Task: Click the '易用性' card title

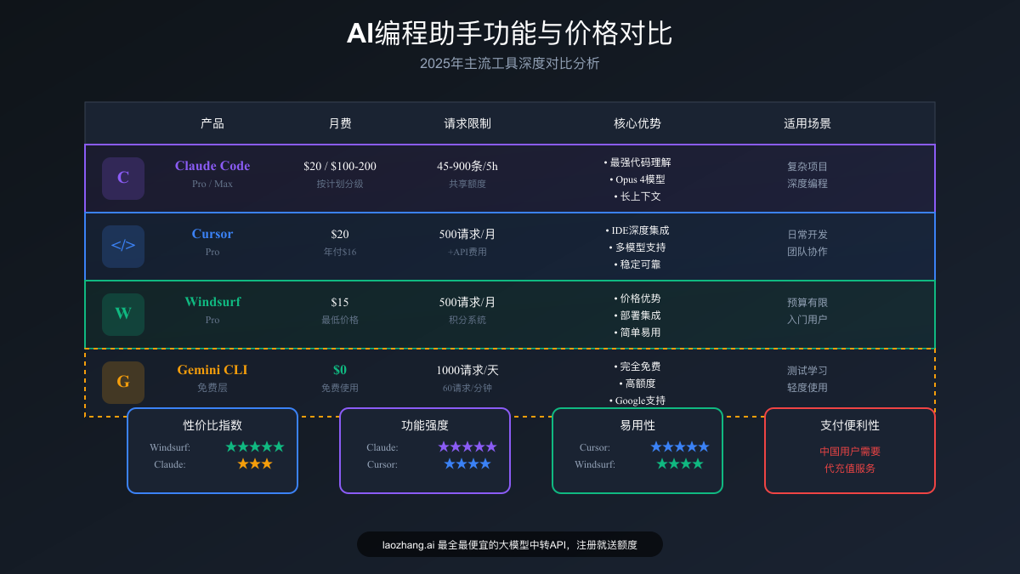Action: [637, 425]
